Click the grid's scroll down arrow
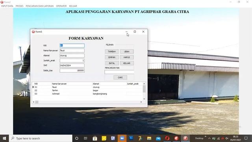This screenshot has height=142, width=252. (x=144, y=99)
